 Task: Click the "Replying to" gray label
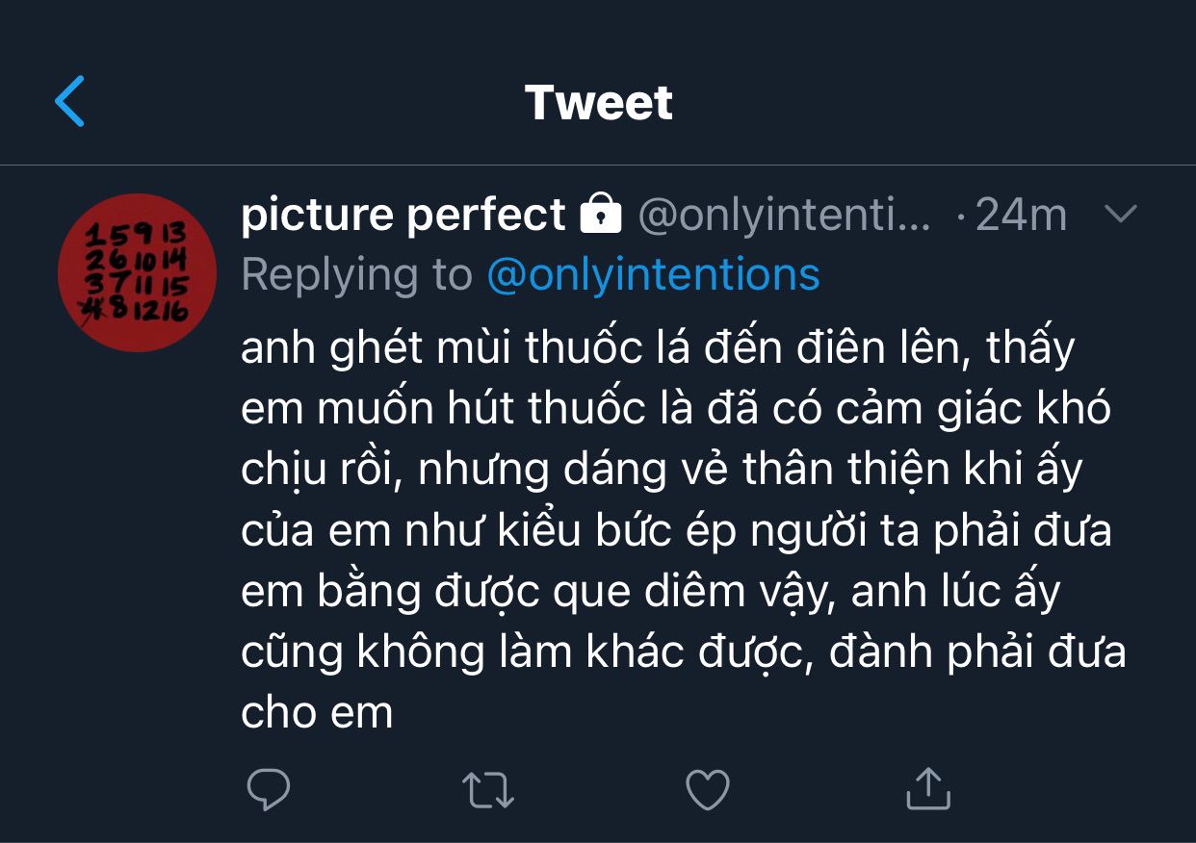click(356, 274)
